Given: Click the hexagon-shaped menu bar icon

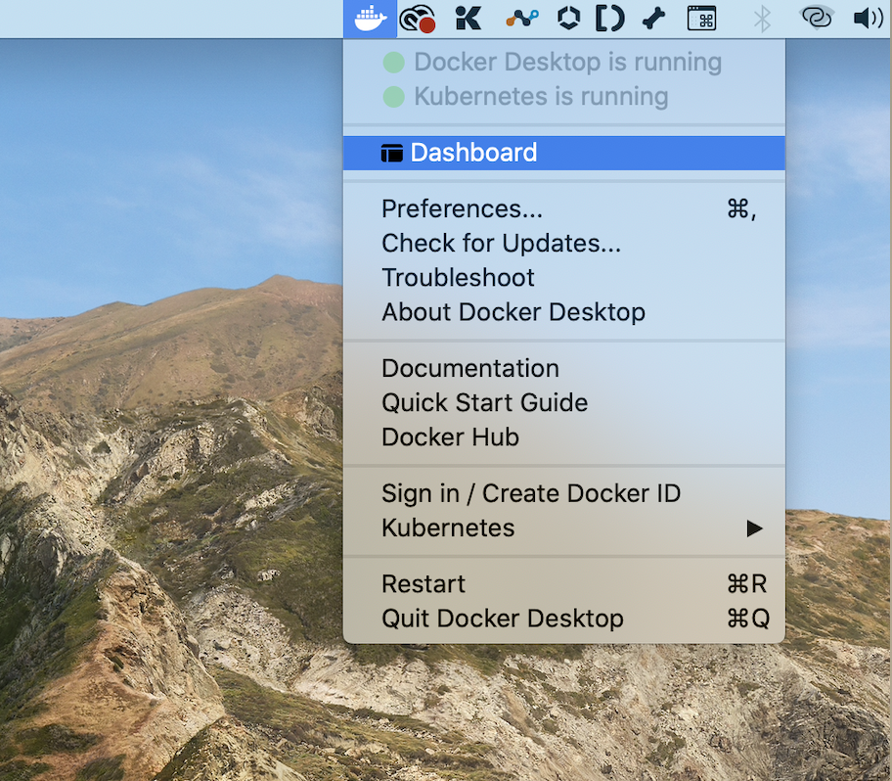Looking at the screenshot, I should [568, 18].
